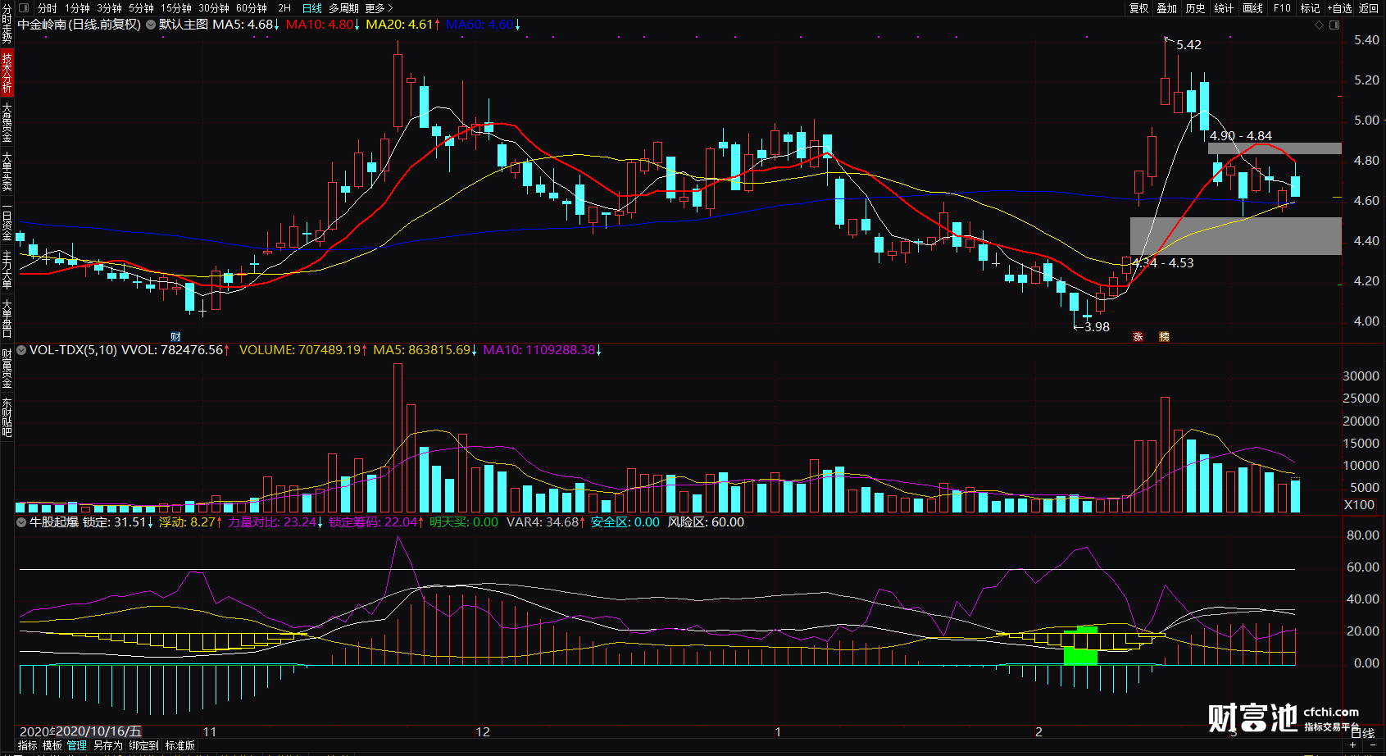
Task: Click 管理 in bottom toolbar
Action: tap(77, 745)
